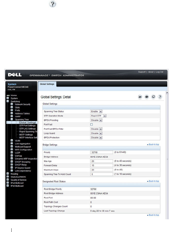Expand the GARP tree node
Screen dimensions: 169x232
click(x=12, y=116)
